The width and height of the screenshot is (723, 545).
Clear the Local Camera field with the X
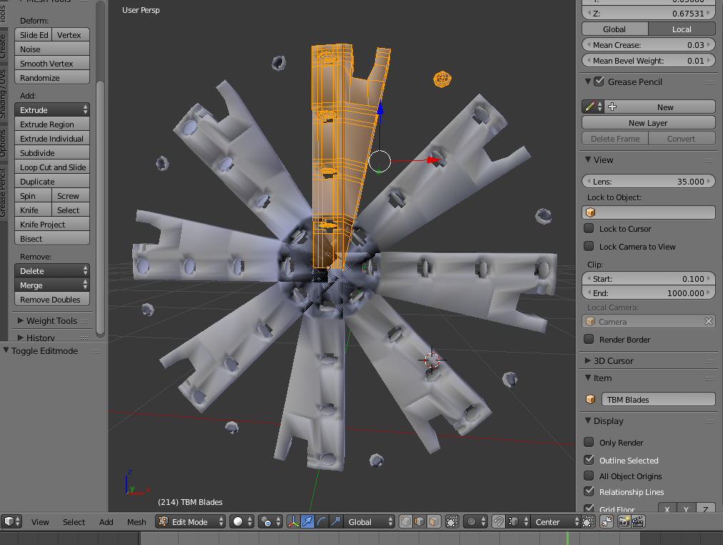[x=709, y=321]
